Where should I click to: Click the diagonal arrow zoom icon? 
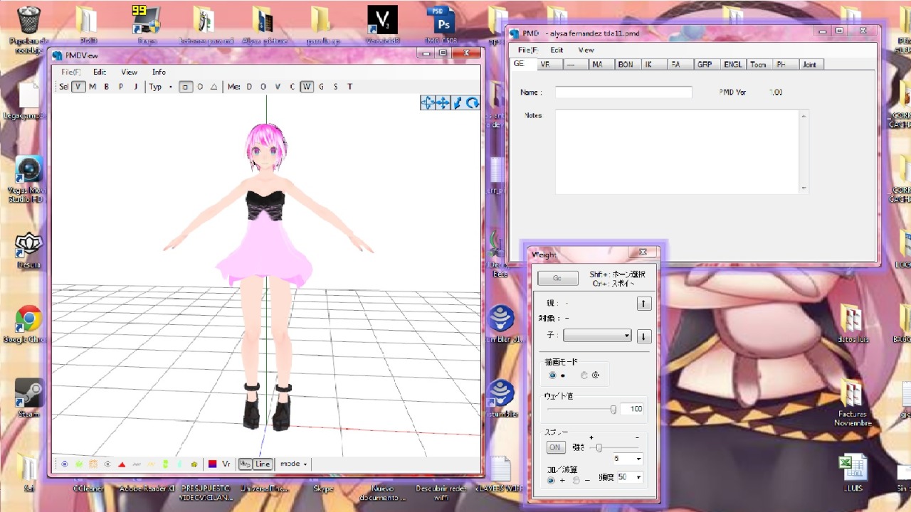click(x=458, y=103)
